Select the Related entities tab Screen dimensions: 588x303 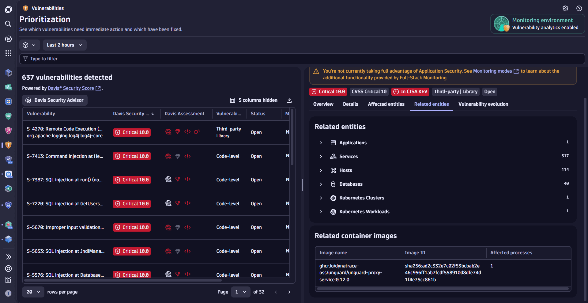(x=431, y=104)
